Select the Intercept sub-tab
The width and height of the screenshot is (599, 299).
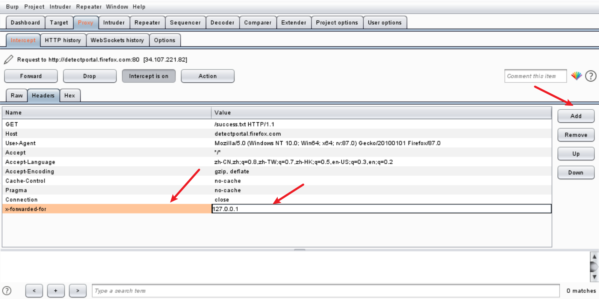pyautogui.click(x=23, y=40)
